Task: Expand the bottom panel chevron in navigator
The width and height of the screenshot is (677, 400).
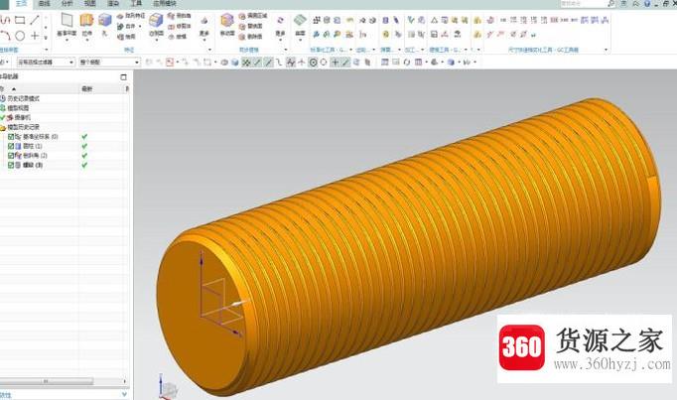Action: tap(124, 394)
